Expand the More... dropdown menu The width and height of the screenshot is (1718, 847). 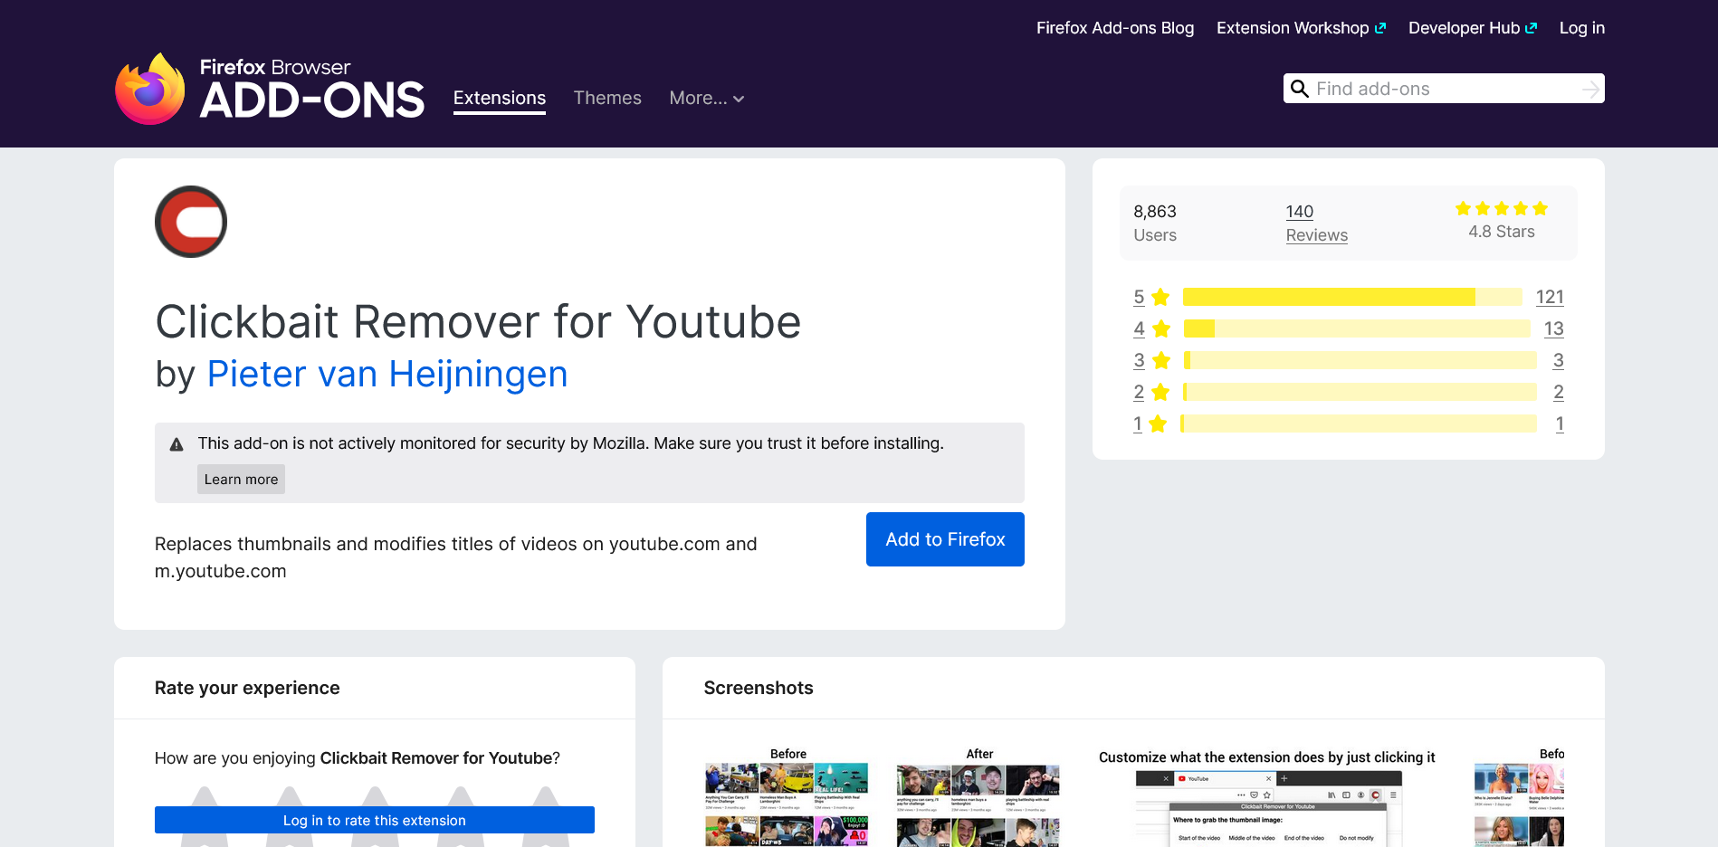707,98
